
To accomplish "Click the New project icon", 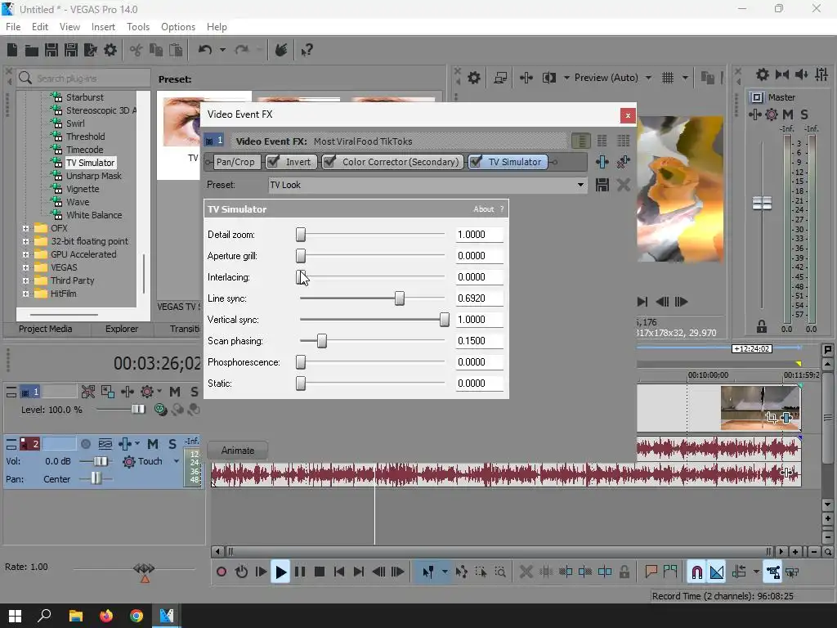I will pyautogui.click(x=12, y=50).
